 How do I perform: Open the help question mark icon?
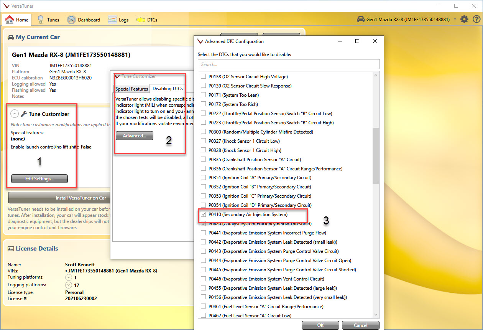pyautogui.click(x=476, y=19)
